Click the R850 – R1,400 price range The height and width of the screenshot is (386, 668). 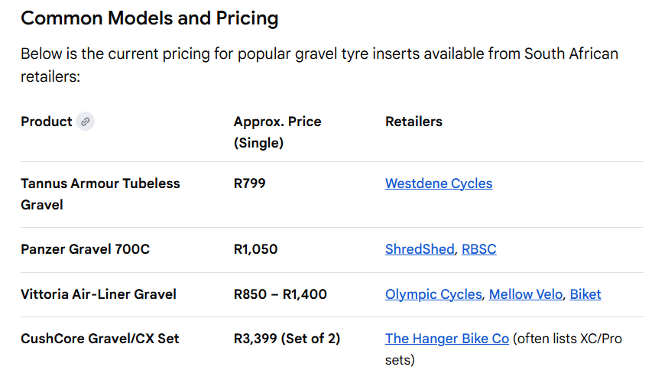[280, 294]
